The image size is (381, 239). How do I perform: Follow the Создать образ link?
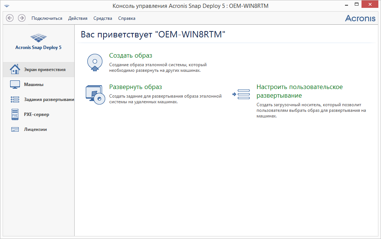[x=131, y=55]
